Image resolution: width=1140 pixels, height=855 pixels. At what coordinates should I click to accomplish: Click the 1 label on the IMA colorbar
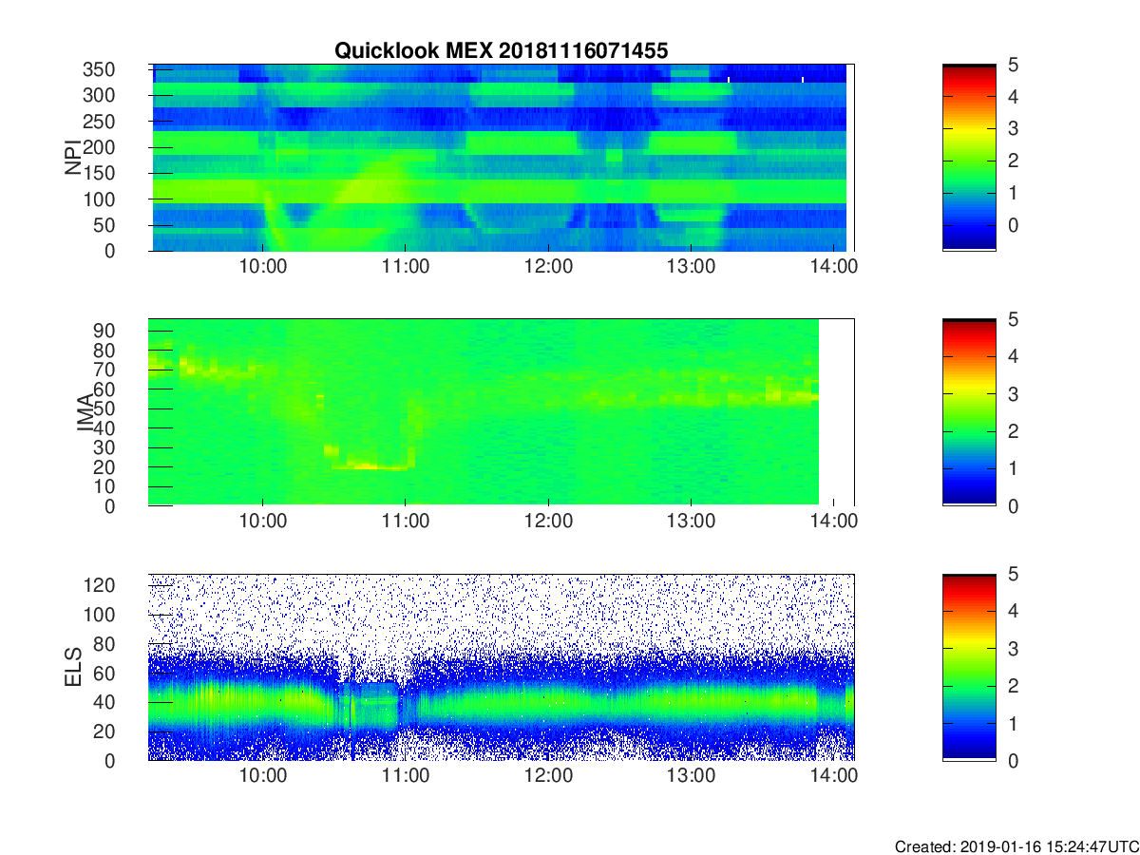(x=1012, y=468)
